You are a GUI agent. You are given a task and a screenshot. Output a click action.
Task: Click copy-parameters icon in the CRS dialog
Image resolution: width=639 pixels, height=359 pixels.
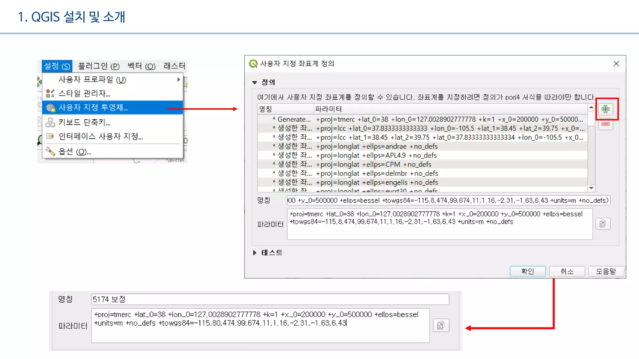(603, 224)
